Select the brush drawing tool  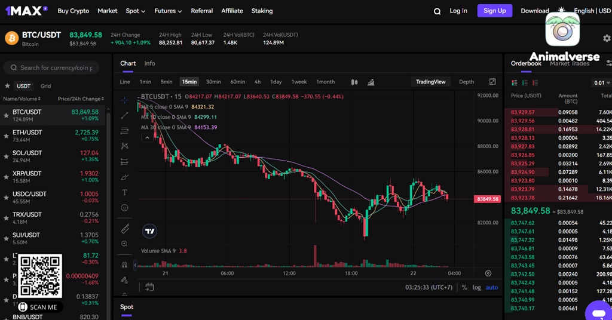point(124,177)
